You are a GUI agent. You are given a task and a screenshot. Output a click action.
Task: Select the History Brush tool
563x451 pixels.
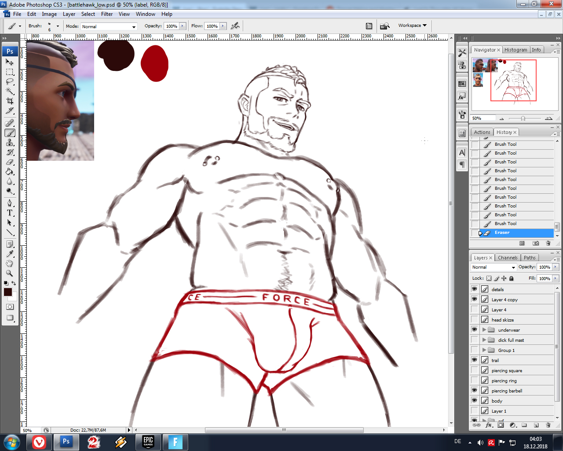pos(10,152)
